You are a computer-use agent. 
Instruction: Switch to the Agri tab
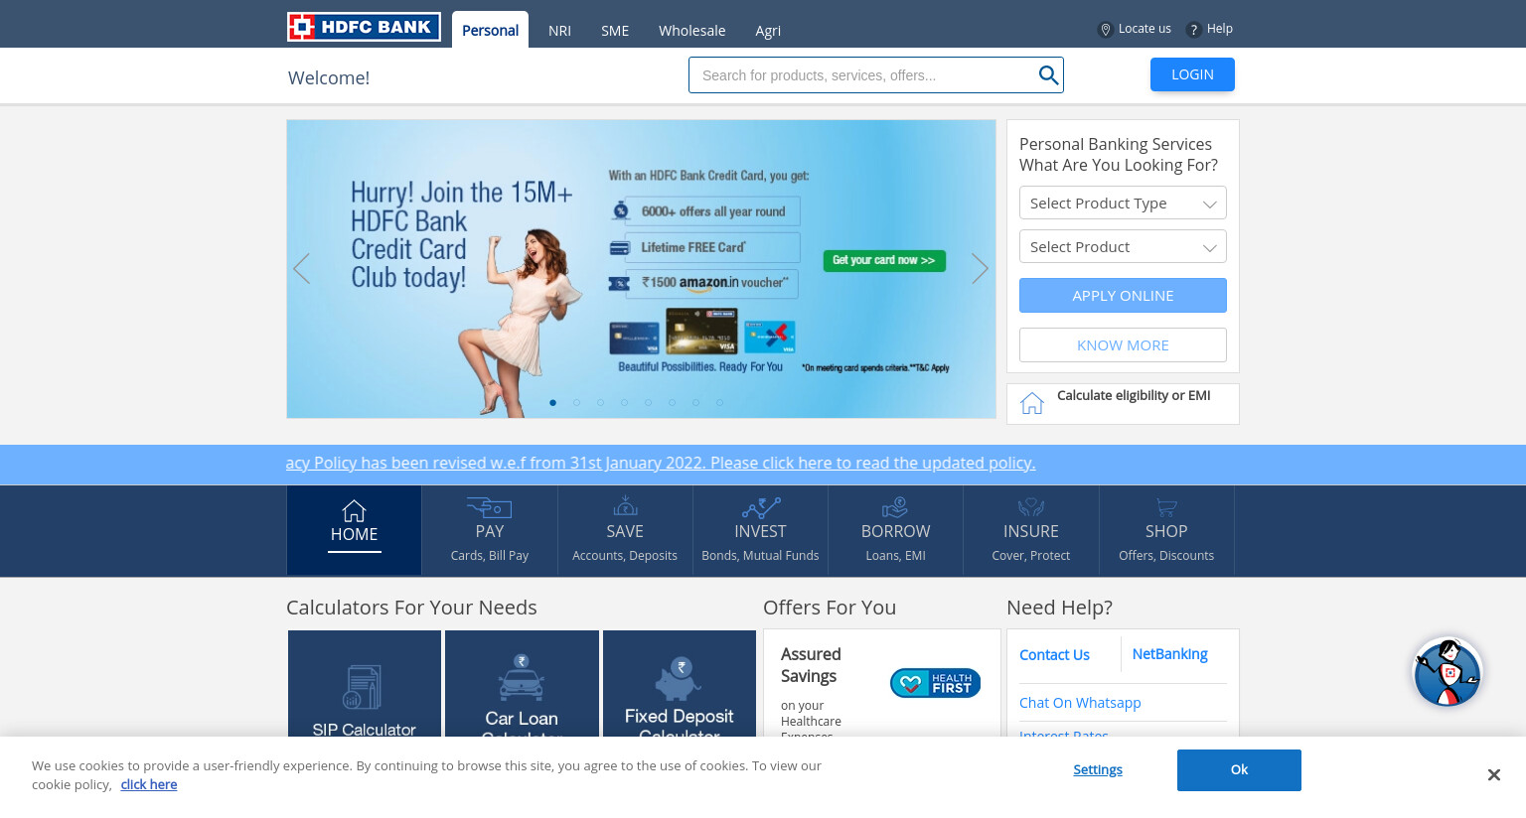768,31
